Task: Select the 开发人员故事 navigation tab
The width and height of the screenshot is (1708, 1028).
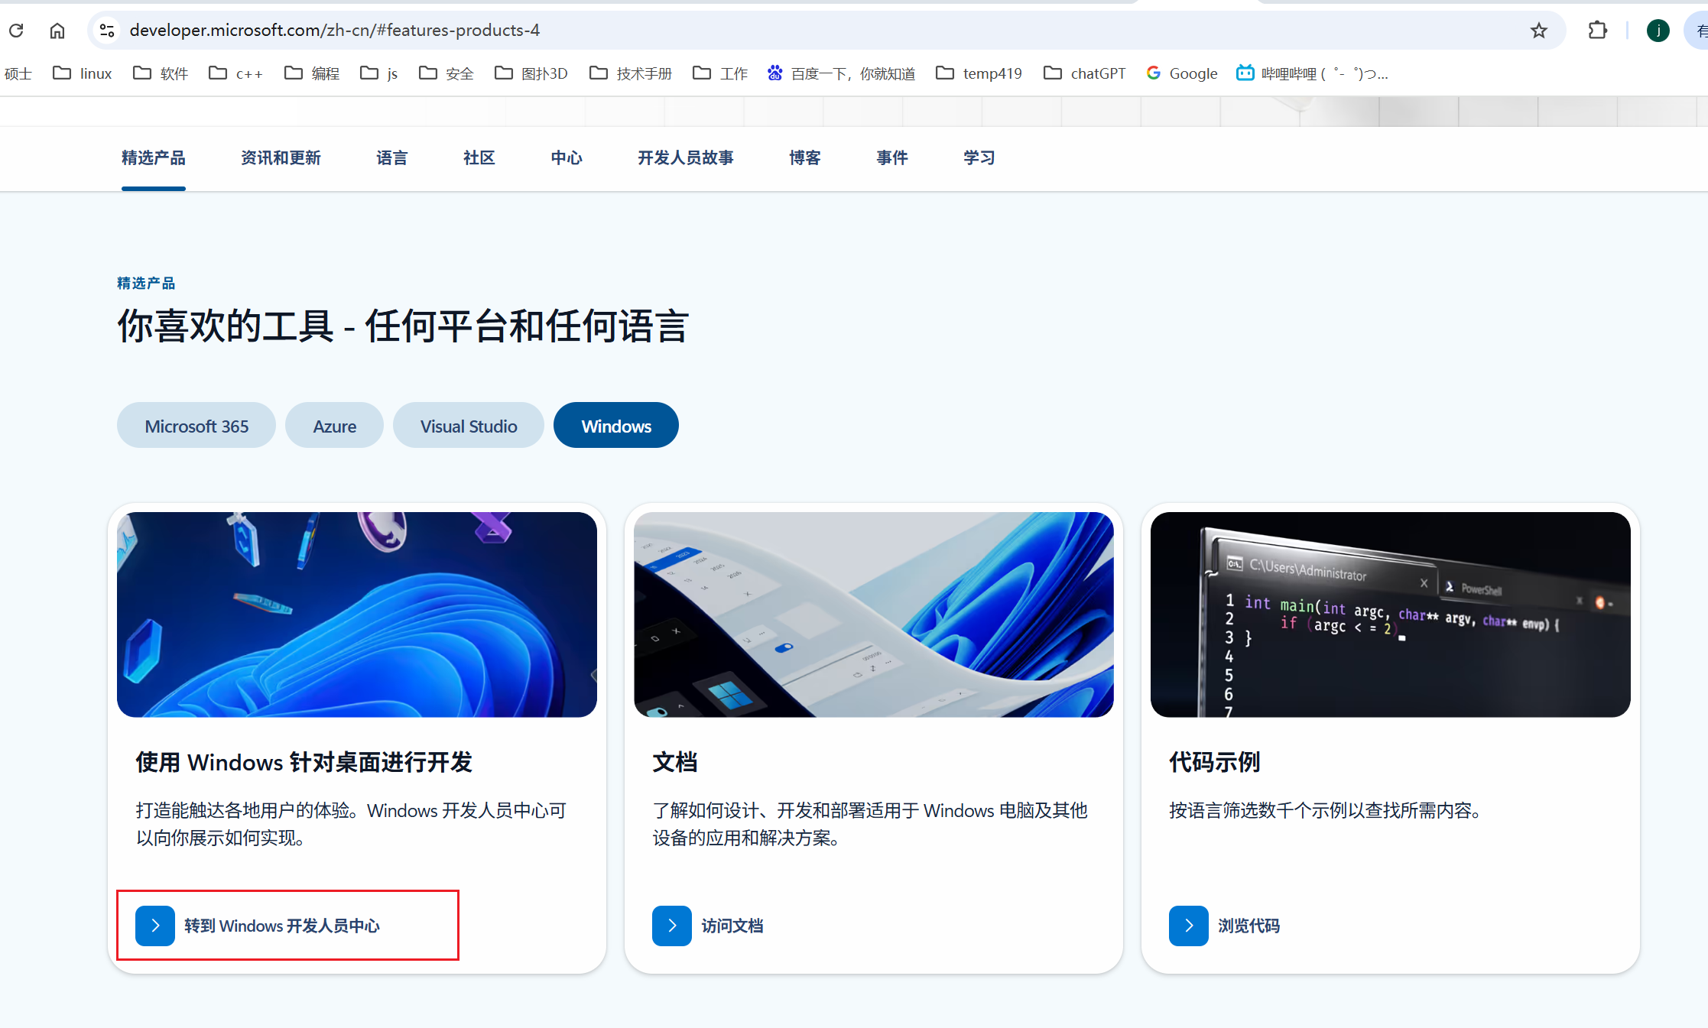Action: (686, 158)
